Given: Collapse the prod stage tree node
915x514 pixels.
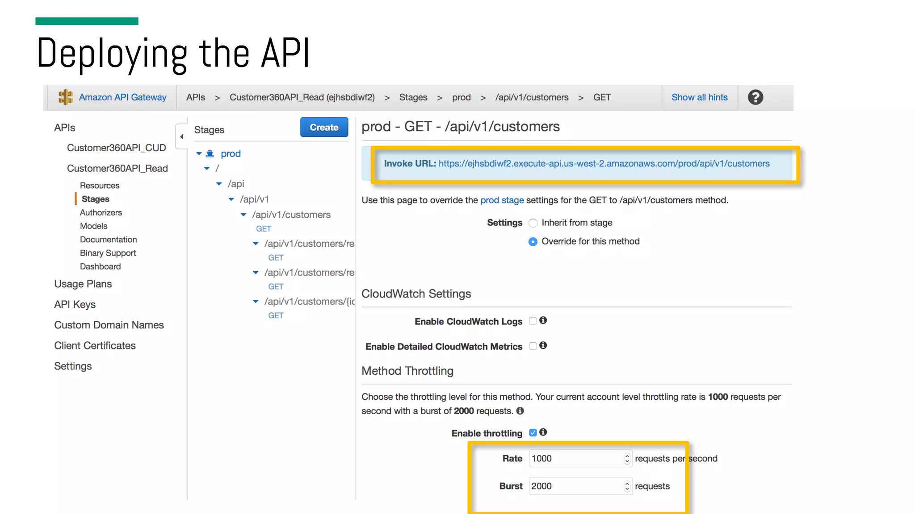Looking at the screenshot, I should (x=199, y=153).
